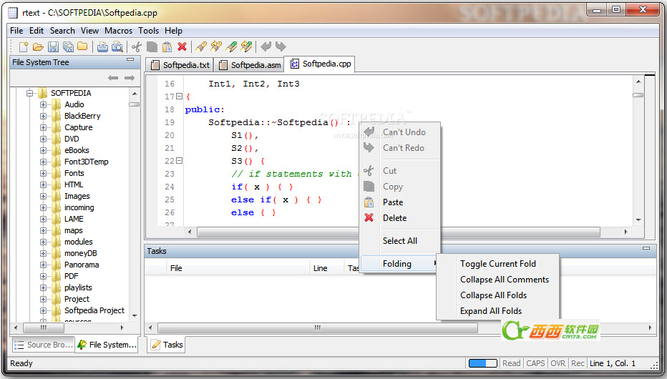This screenshot has height=379, width=667.
Task: Click the red X Delete toolbar icon
Action: tap(182, 47)
